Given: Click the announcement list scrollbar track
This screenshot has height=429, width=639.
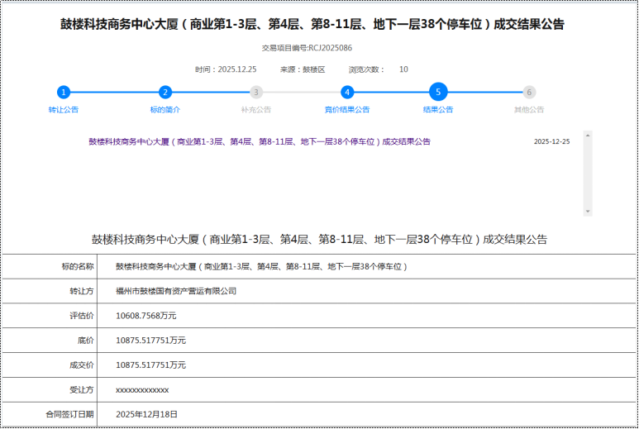Looking at the screenshot, I should [x=588, y=174].
